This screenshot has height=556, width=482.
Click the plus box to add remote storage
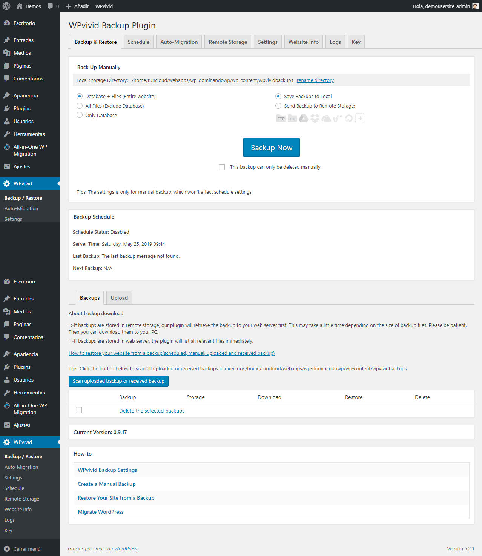(360, 119)
